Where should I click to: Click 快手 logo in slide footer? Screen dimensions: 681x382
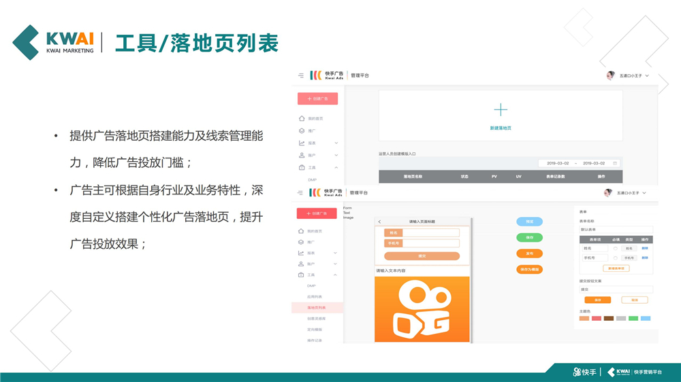(x=584, y=372)
